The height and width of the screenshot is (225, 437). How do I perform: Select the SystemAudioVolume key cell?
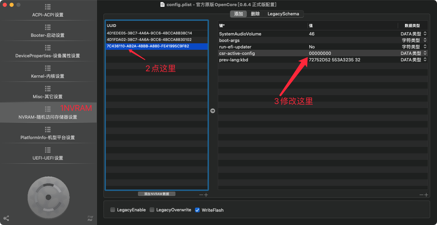coord(263,34)
